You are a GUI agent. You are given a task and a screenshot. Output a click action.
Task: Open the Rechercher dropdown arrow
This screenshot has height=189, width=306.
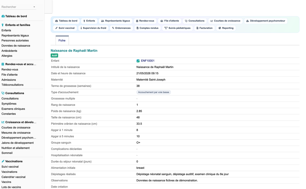click(x=34, y=7)
